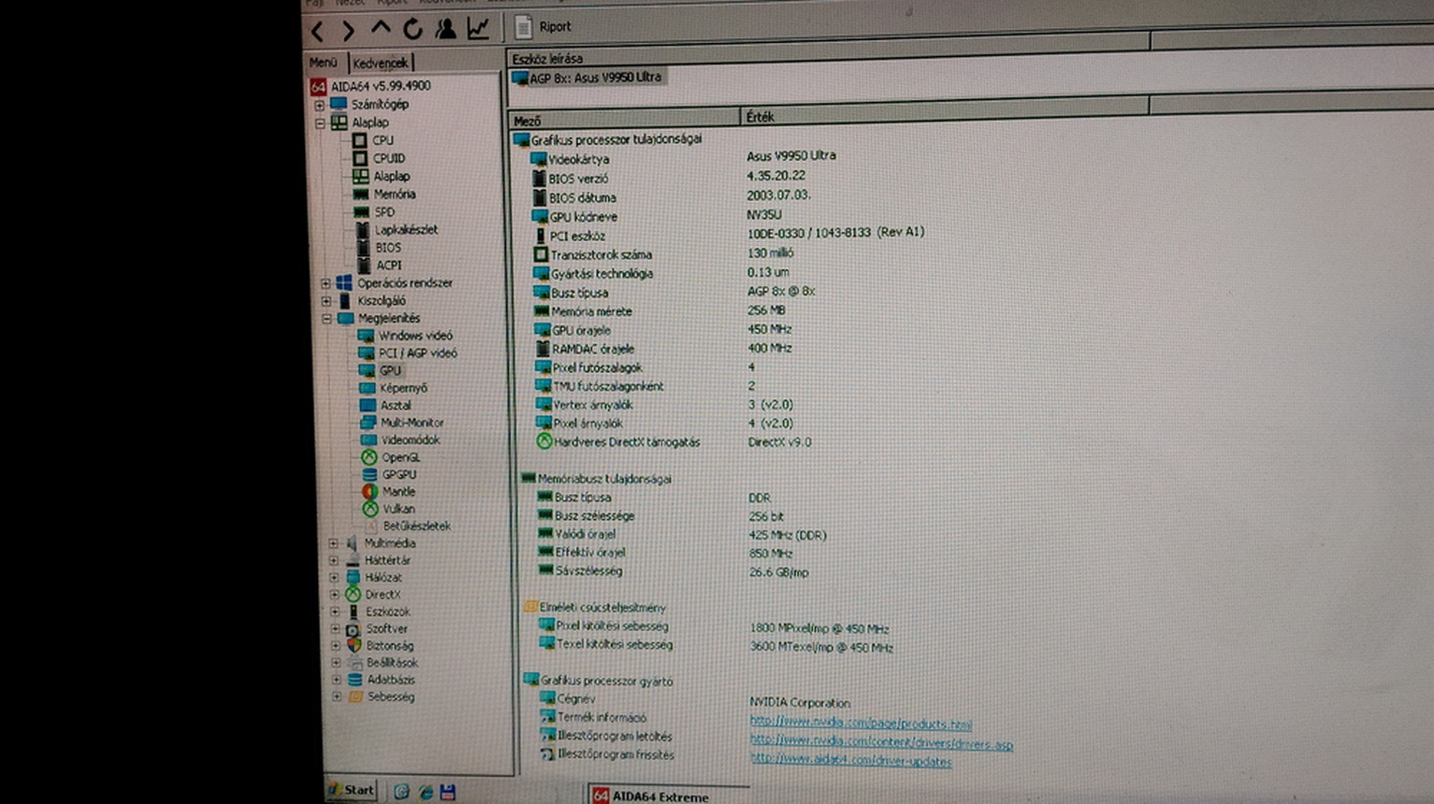Click the Eszközök tree icon

[353, 612]
